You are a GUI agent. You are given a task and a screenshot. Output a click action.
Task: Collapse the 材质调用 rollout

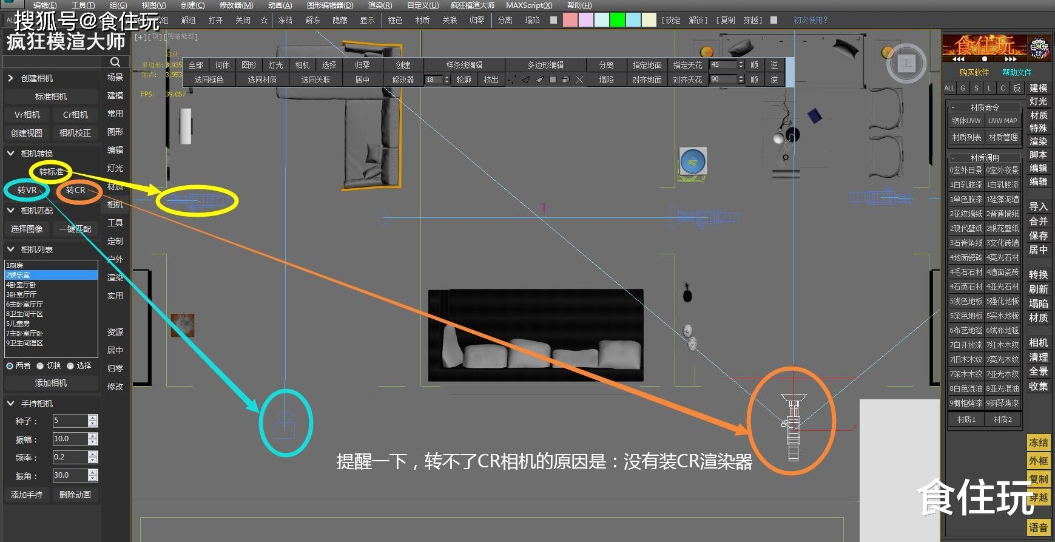[953, 158]
